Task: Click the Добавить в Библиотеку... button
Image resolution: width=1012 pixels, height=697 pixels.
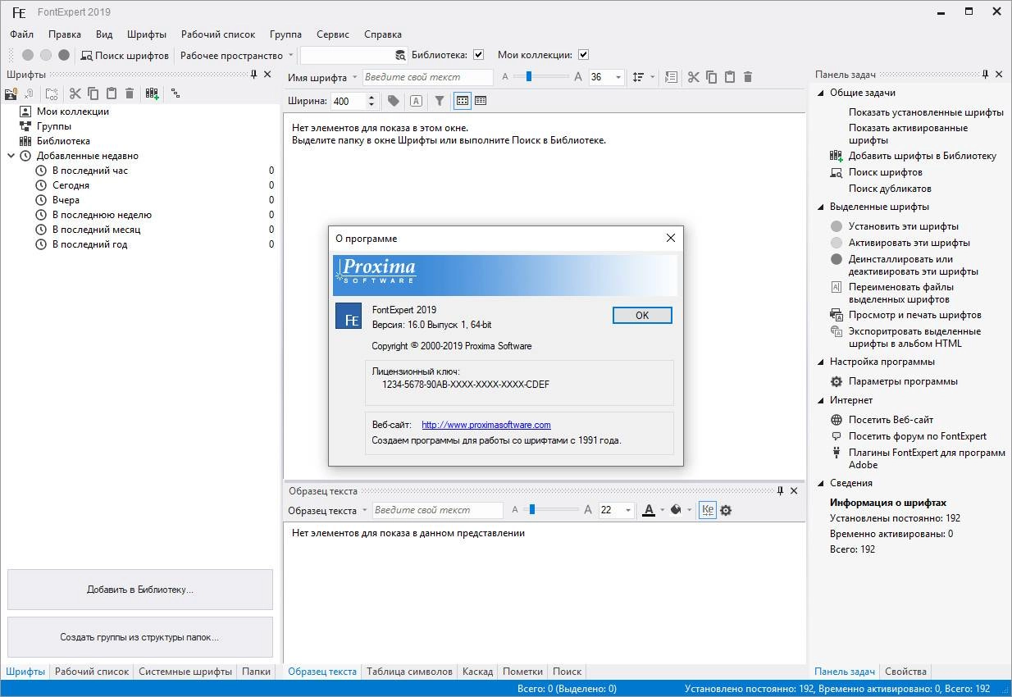Action: [x=140, y=590]
